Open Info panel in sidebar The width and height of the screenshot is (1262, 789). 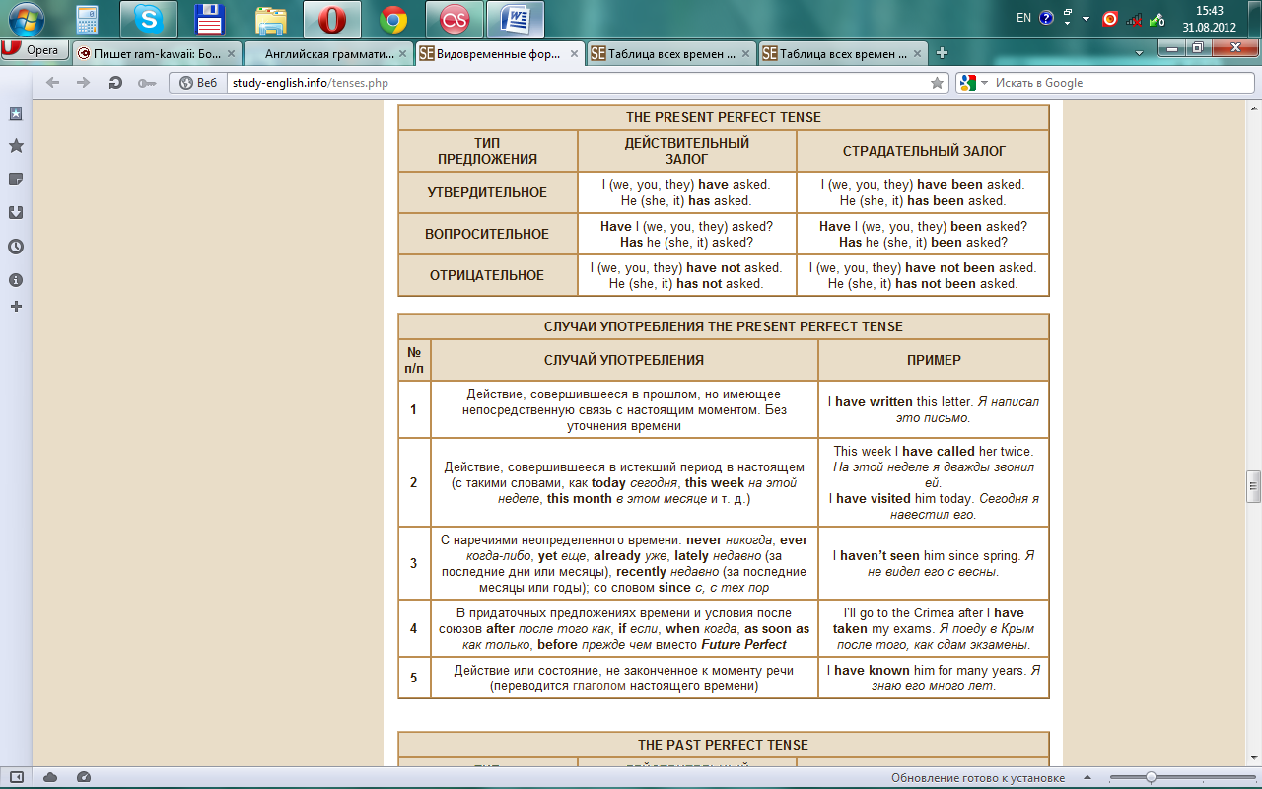[16, 280]
